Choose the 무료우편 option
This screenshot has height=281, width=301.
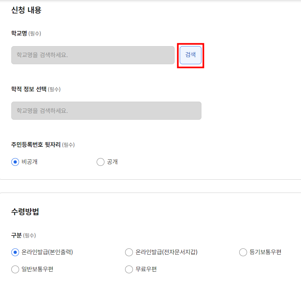pos(129,269)
